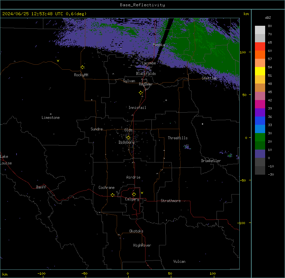Click the Strathmore town label

pyautogui.click(x=171, y=201)
